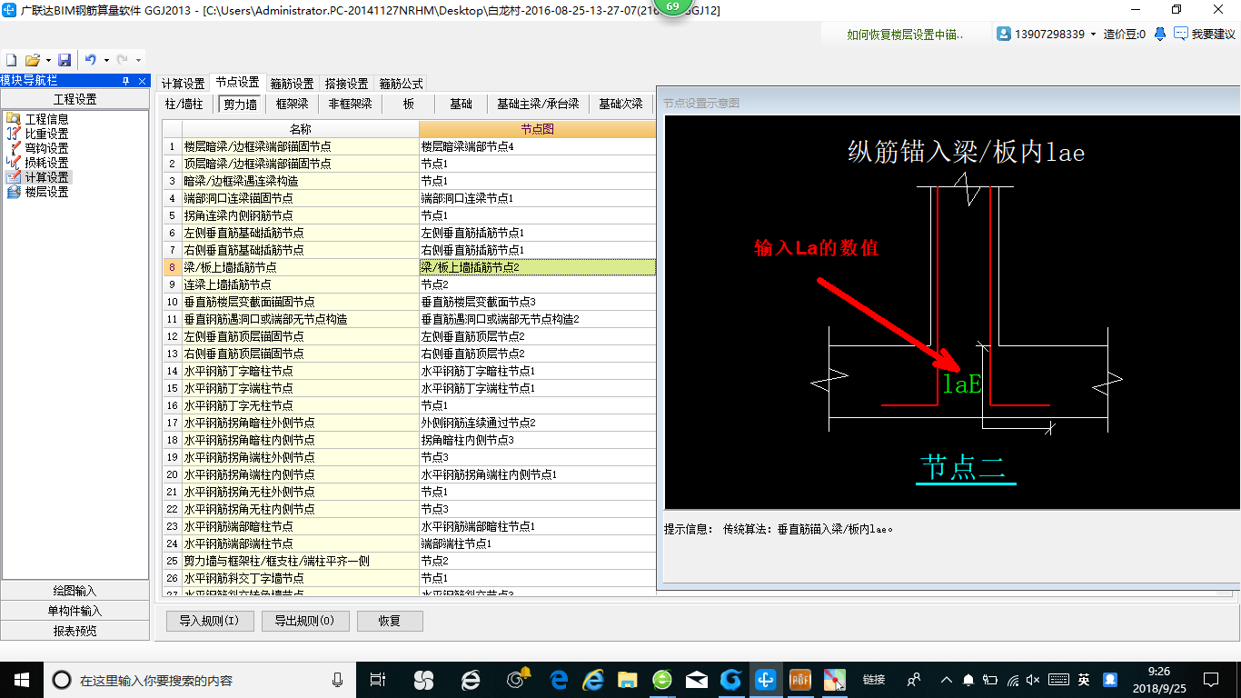
Task: Save the project with the floppy disk icon
Action: (65, 60)
